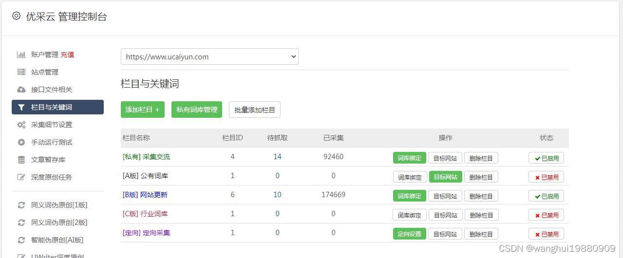This screenshot has height=258, width=623.
Task: Select the 栏目与关键词 sidebar item
Action: pos(57,107)
